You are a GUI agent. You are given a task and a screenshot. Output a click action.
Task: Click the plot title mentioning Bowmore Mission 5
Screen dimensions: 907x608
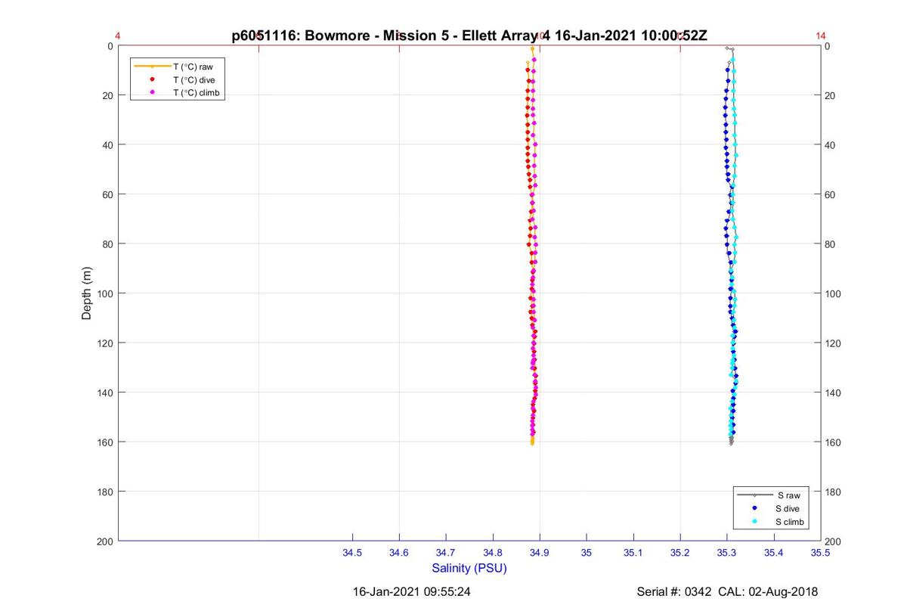[x=469, y=36]
